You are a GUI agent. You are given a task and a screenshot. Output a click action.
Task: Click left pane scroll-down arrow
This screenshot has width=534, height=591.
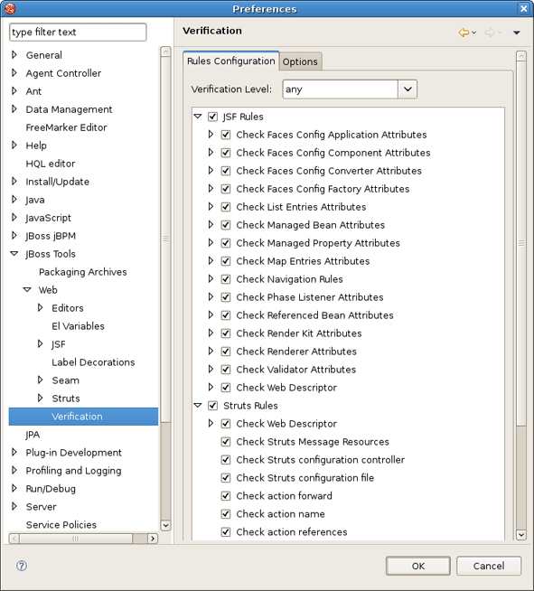[x=165, y=525]
